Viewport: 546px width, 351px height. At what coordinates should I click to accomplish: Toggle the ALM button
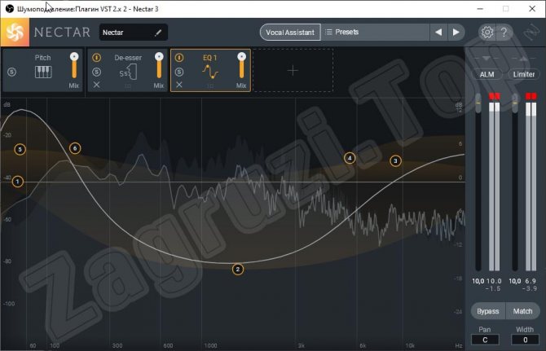pos(487,74)
